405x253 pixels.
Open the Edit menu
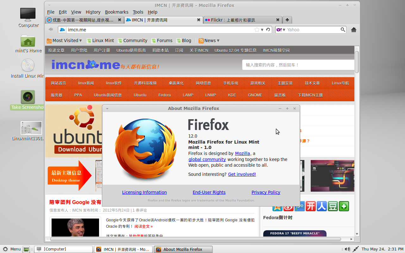click(63, 12)
